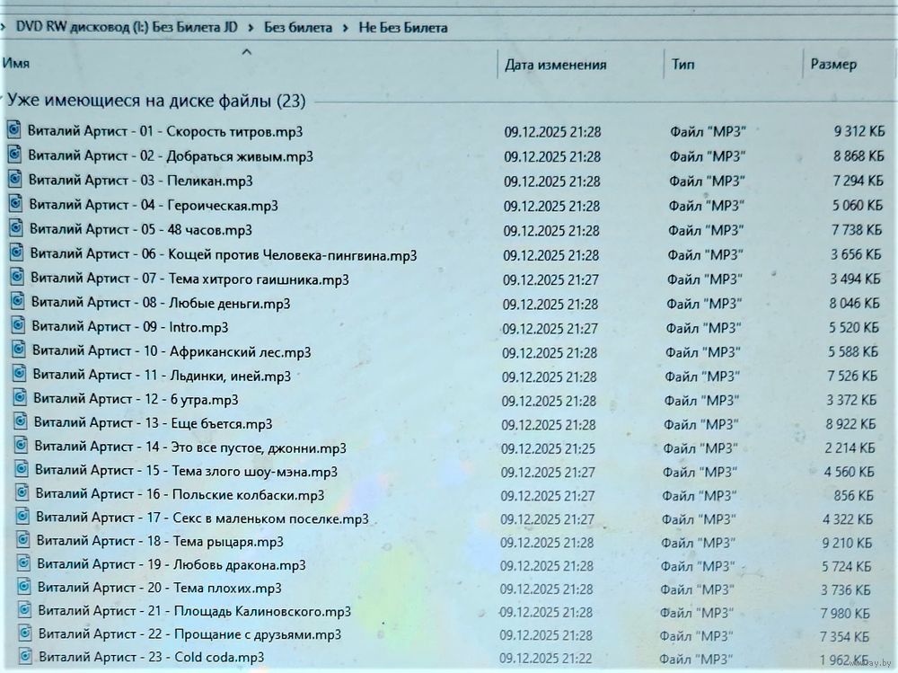Expand breadcrumb chevron after 'Без Билета JD'
The height and width of the screenshot is (673, 898).
click(x=252, y=28)
